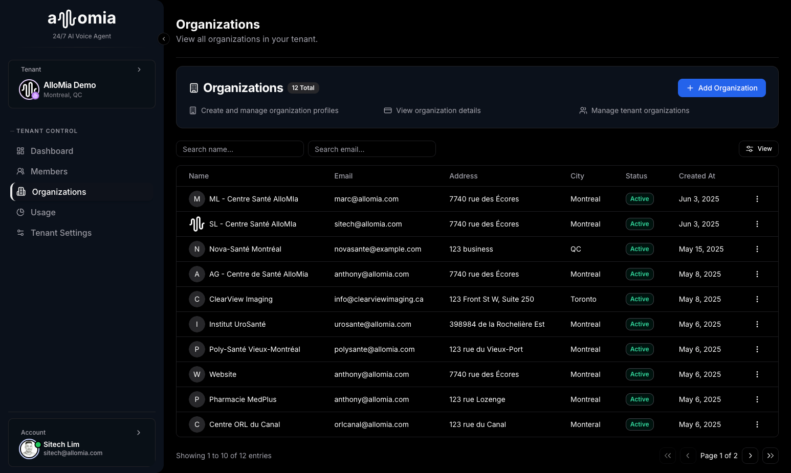The width and height of the screenshot is (791, 473).
Task: Open Tenant Settings via its gear-style icon
Action: pos(20,233)
